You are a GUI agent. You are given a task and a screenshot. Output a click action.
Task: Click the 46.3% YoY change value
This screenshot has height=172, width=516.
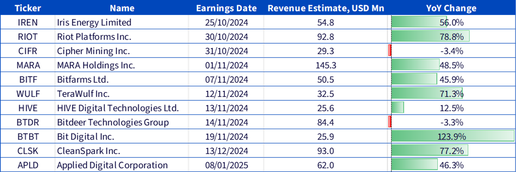tap(451, 165)
